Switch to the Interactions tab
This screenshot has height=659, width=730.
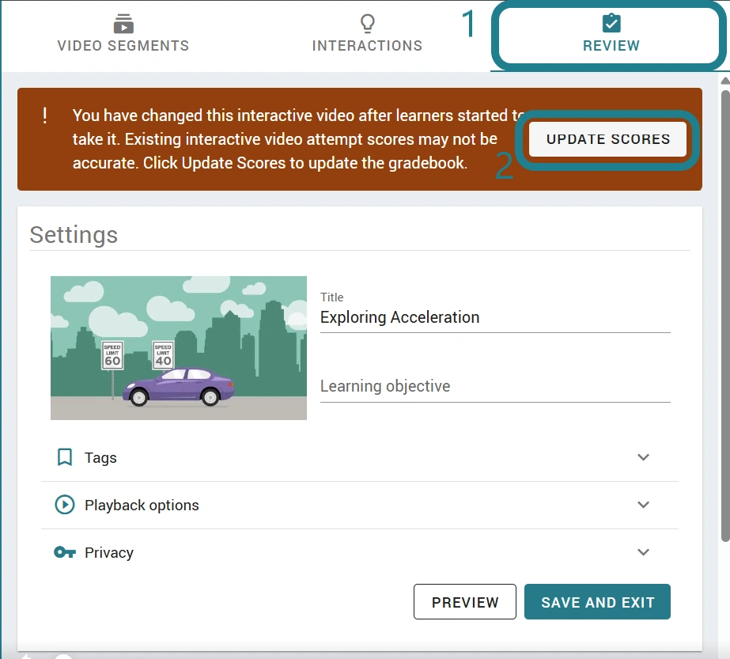367,34
